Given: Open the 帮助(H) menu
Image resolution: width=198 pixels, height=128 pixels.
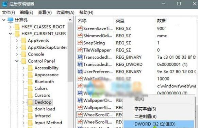Looking at the screenshot, I should [x=86, y=13].
